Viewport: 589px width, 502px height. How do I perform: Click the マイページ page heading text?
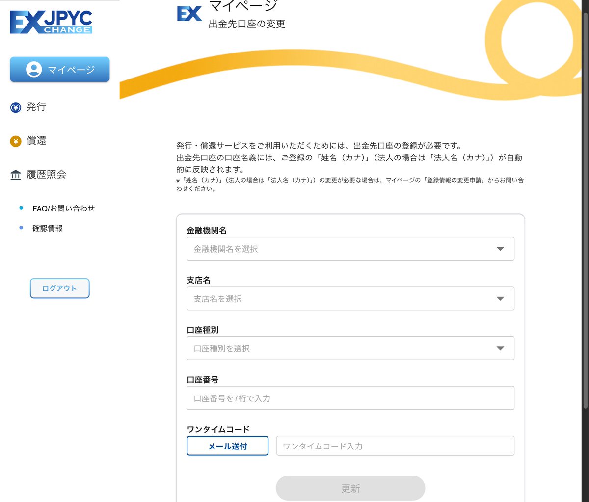pos(243,6)
